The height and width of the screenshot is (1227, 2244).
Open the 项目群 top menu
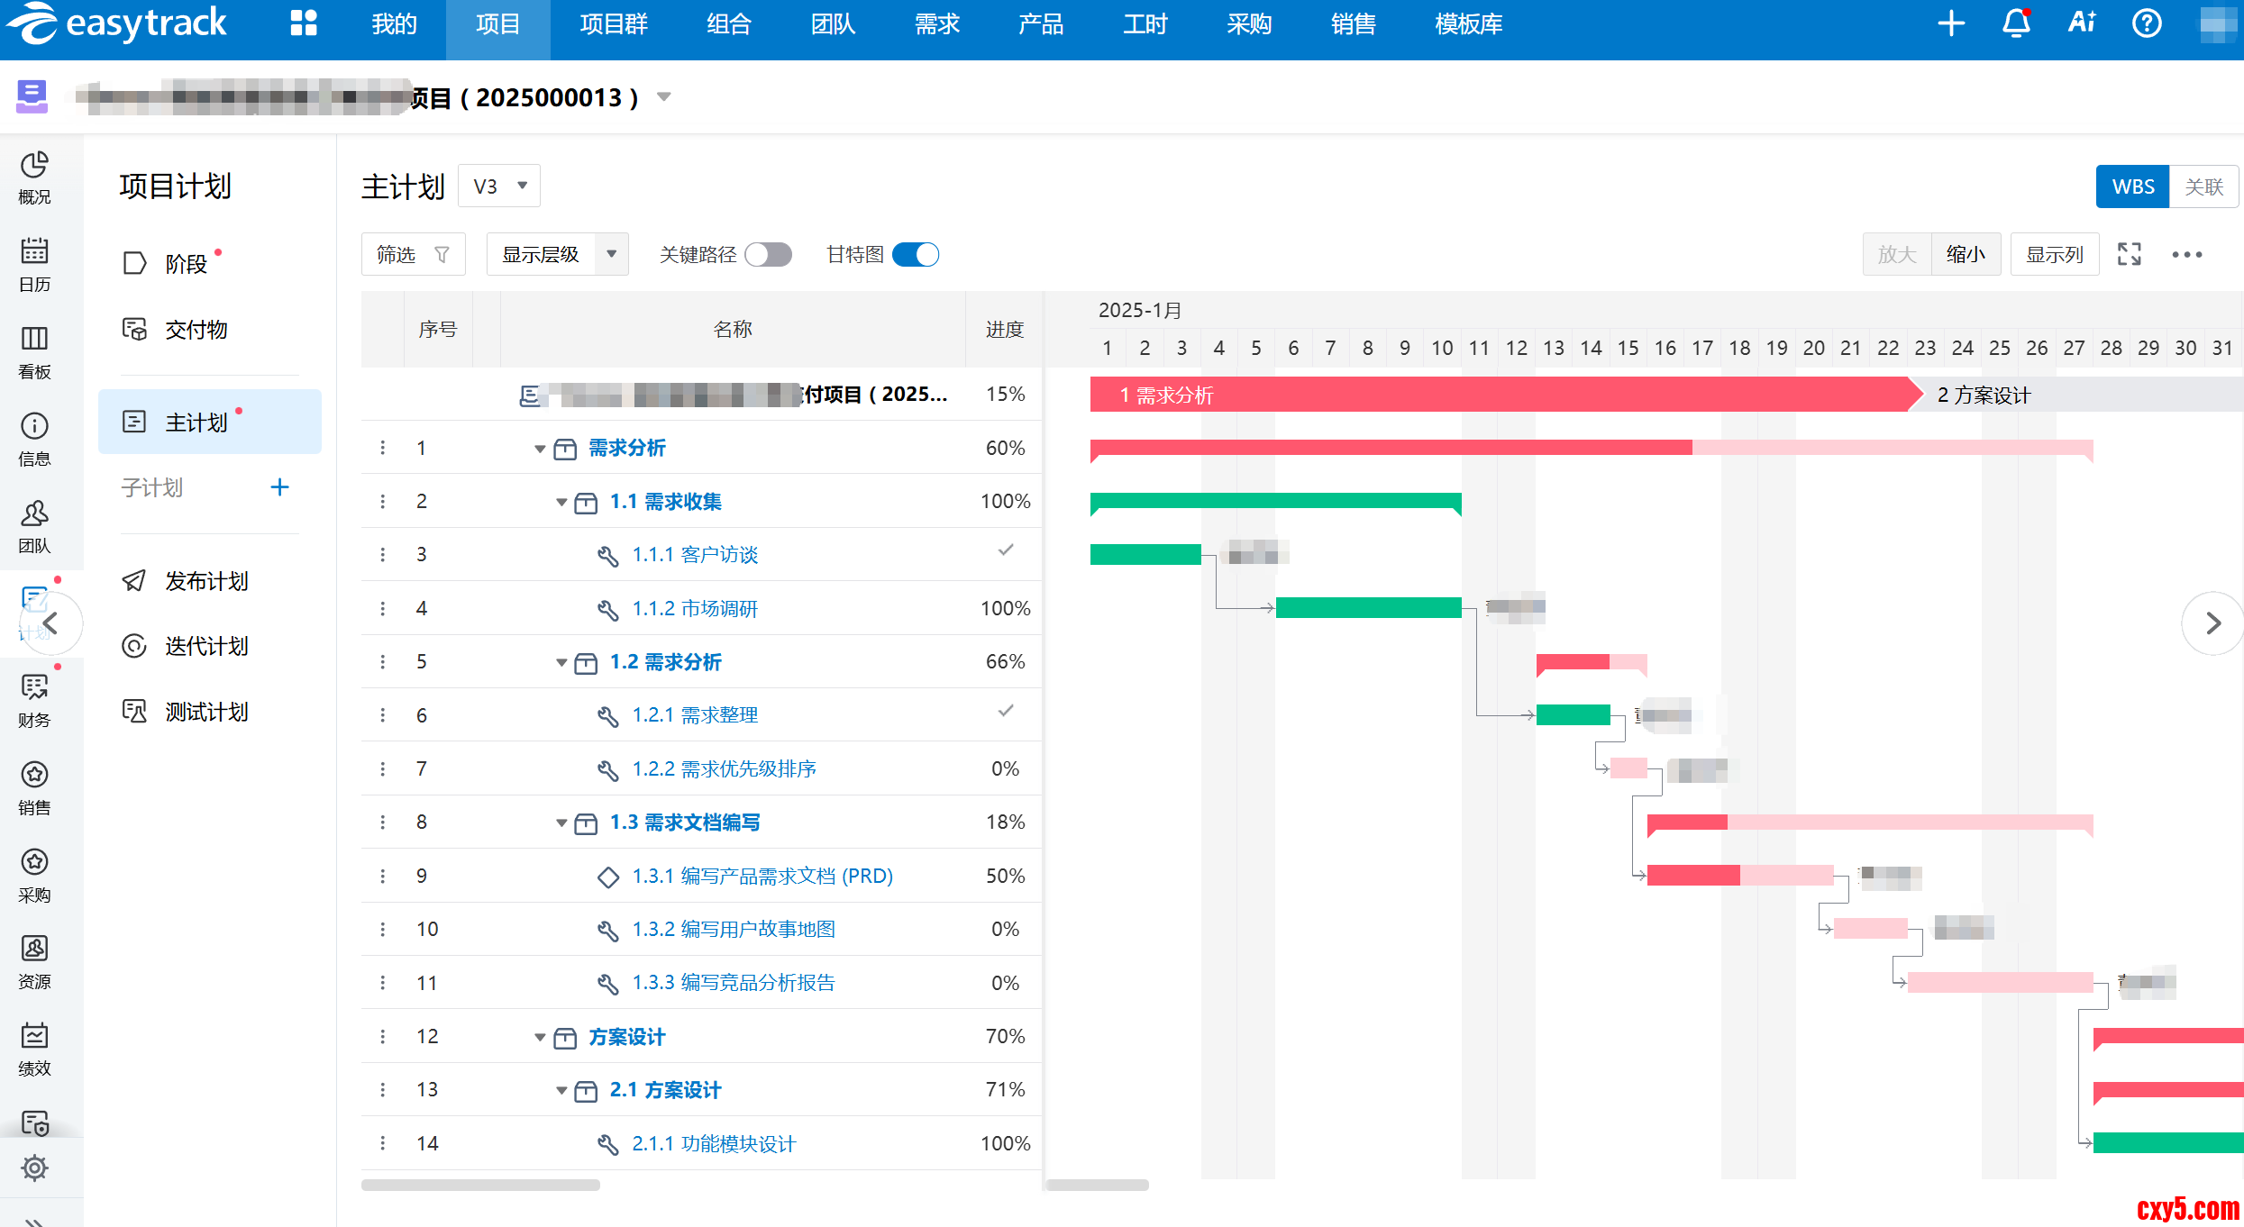613,24
